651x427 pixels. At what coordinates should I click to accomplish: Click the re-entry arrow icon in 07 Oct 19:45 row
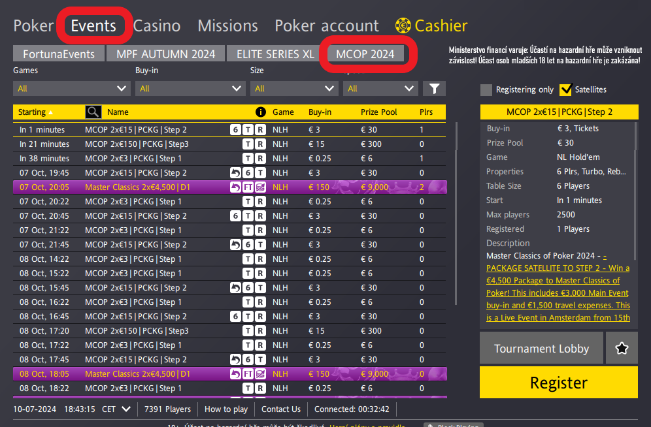coord(235,173)
